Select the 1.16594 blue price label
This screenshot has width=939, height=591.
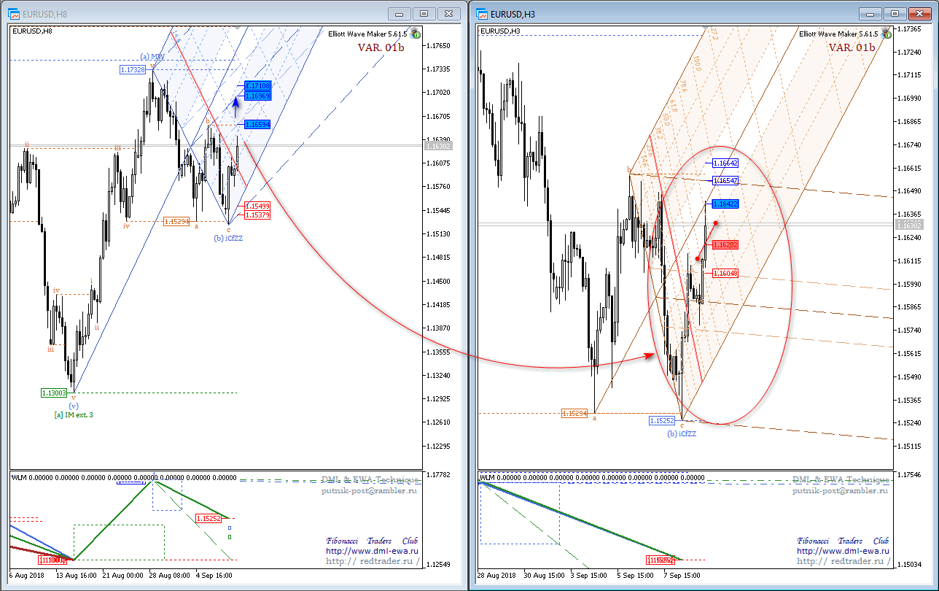point(258,125)
